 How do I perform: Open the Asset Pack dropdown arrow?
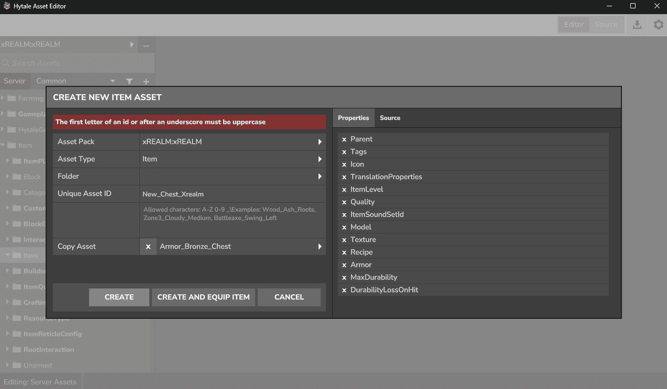(x=320, y=142)
